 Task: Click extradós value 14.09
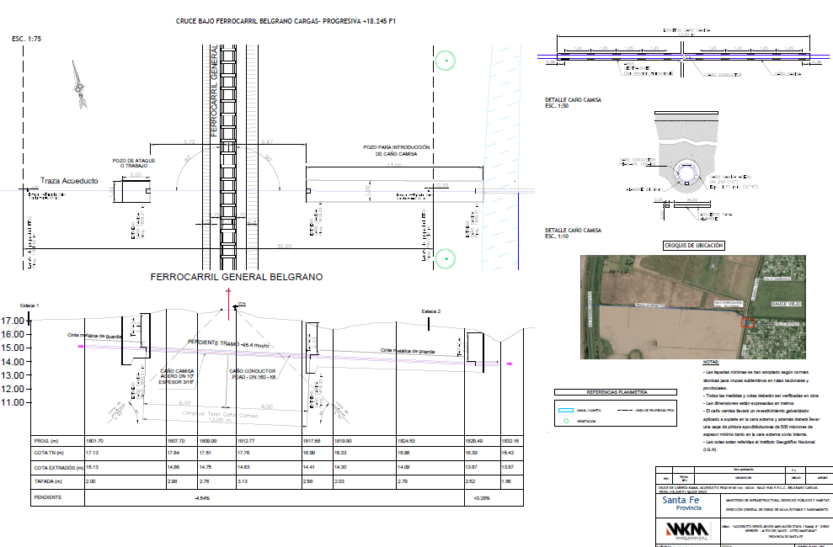point(403,467)
